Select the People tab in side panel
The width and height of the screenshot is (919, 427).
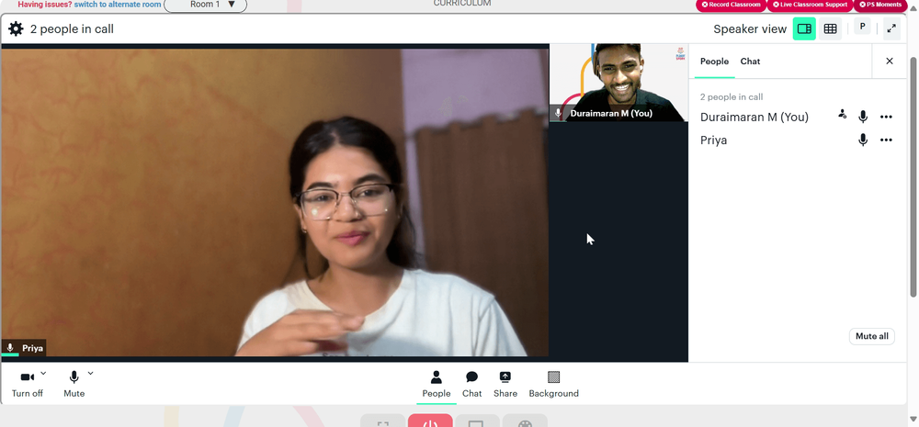click(x=714, y=61)
